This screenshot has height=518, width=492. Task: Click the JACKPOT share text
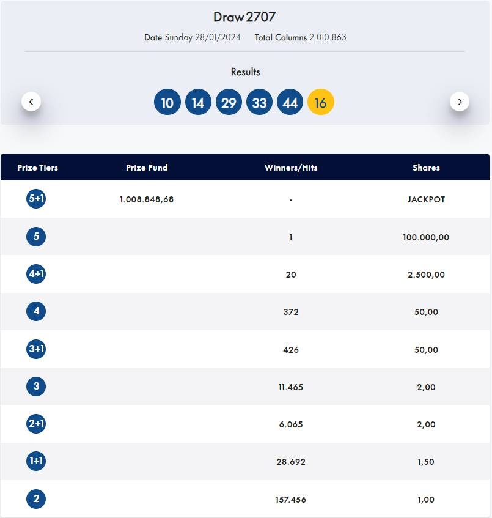(426, 199)
